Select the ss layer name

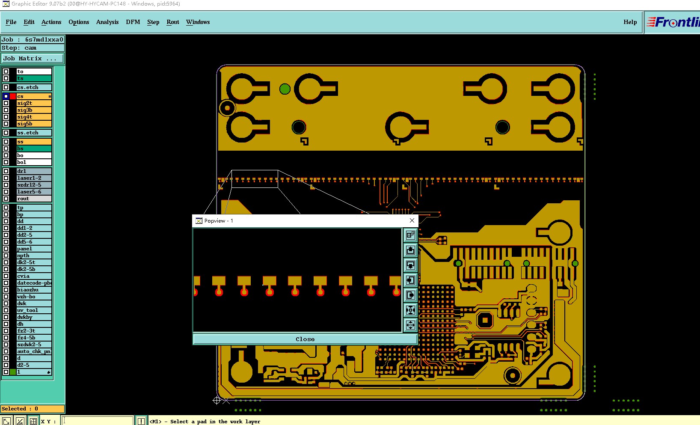34,142
